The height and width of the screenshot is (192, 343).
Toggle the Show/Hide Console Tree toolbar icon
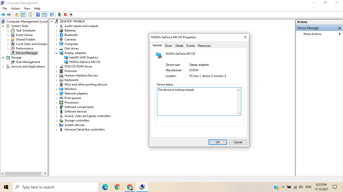tap(23, 14)
